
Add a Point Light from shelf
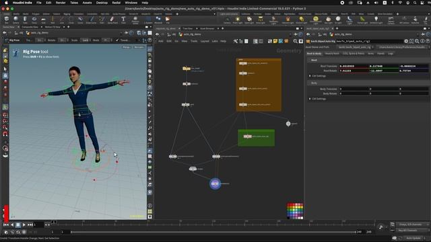click(238, 19)
